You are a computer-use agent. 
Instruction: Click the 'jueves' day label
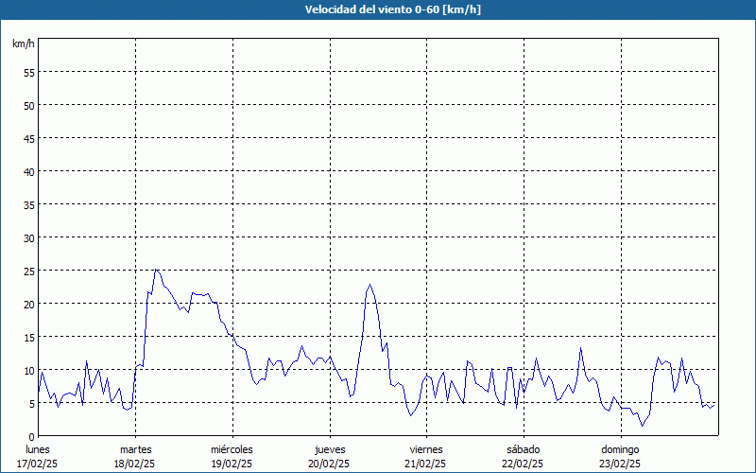pyautogui.click(x=330, y=449)
